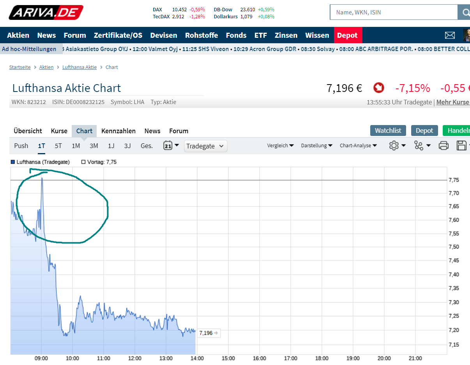Open Zinsen navigation item
Screen dimensions: 470x365
(x=286, y=35)
